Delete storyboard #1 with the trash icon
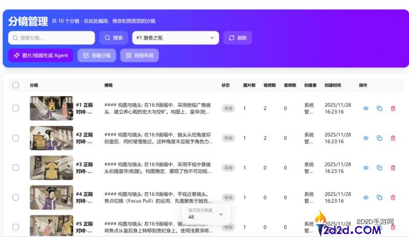Screen dimensions: 409x237 coord(393,108)
